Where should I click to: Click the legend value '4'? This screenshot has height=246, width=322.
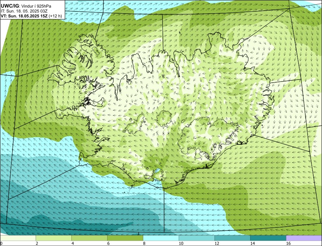click(x=72, y=243)
